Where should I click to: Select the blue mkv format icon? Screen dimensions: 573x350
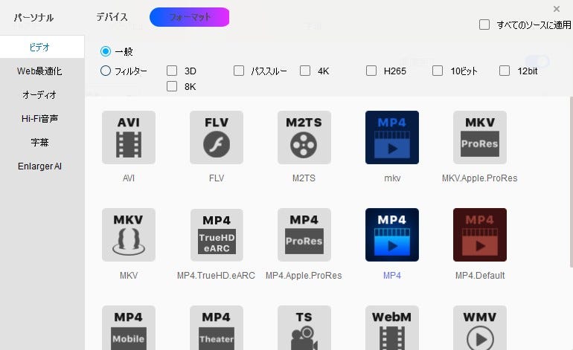coord(392,137)
